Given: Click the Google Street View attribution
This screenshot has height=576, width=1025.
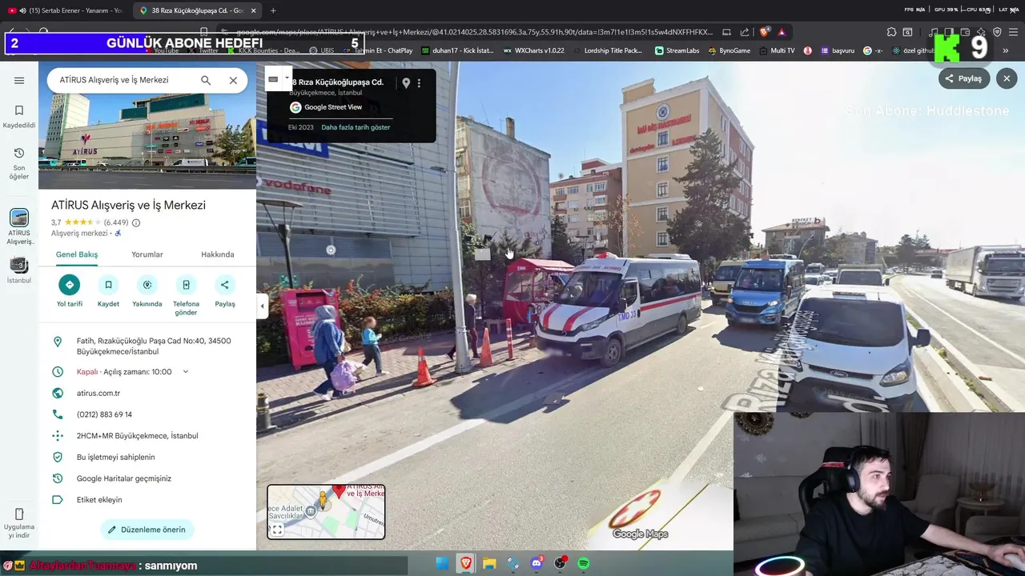Looking at the screenshot, I should (326, 107).
